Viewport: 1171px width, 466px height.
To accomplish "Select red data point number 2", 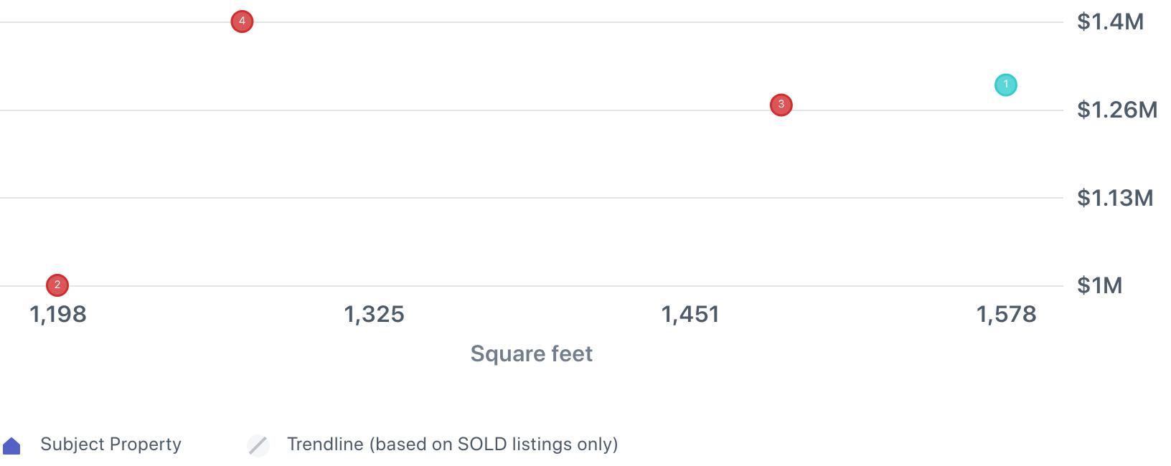I will 57,285.
